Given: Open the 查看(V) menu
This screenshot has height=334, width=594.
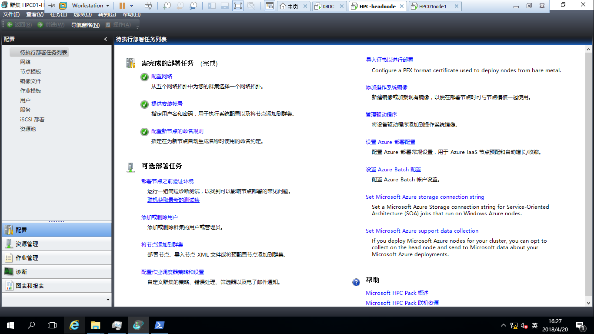Looking at the screenshot, I should pos(35,14).
